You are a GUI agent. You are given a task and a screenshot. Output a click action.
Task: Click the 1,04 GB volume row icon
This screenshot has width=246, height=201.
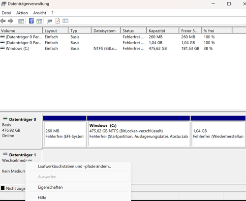[2, 42]
